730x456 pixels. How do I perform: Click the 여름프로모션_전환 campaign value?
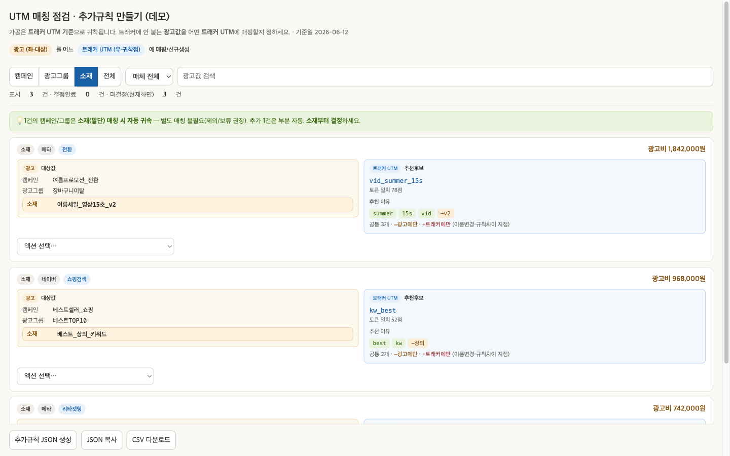[76, 180]
